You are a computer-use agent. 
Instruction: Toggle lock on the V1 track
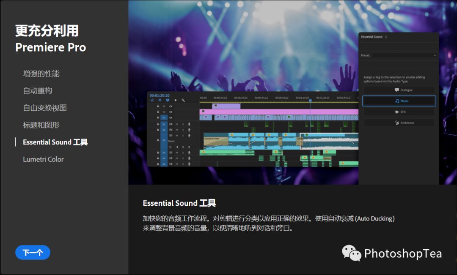(x=158, y=117)
